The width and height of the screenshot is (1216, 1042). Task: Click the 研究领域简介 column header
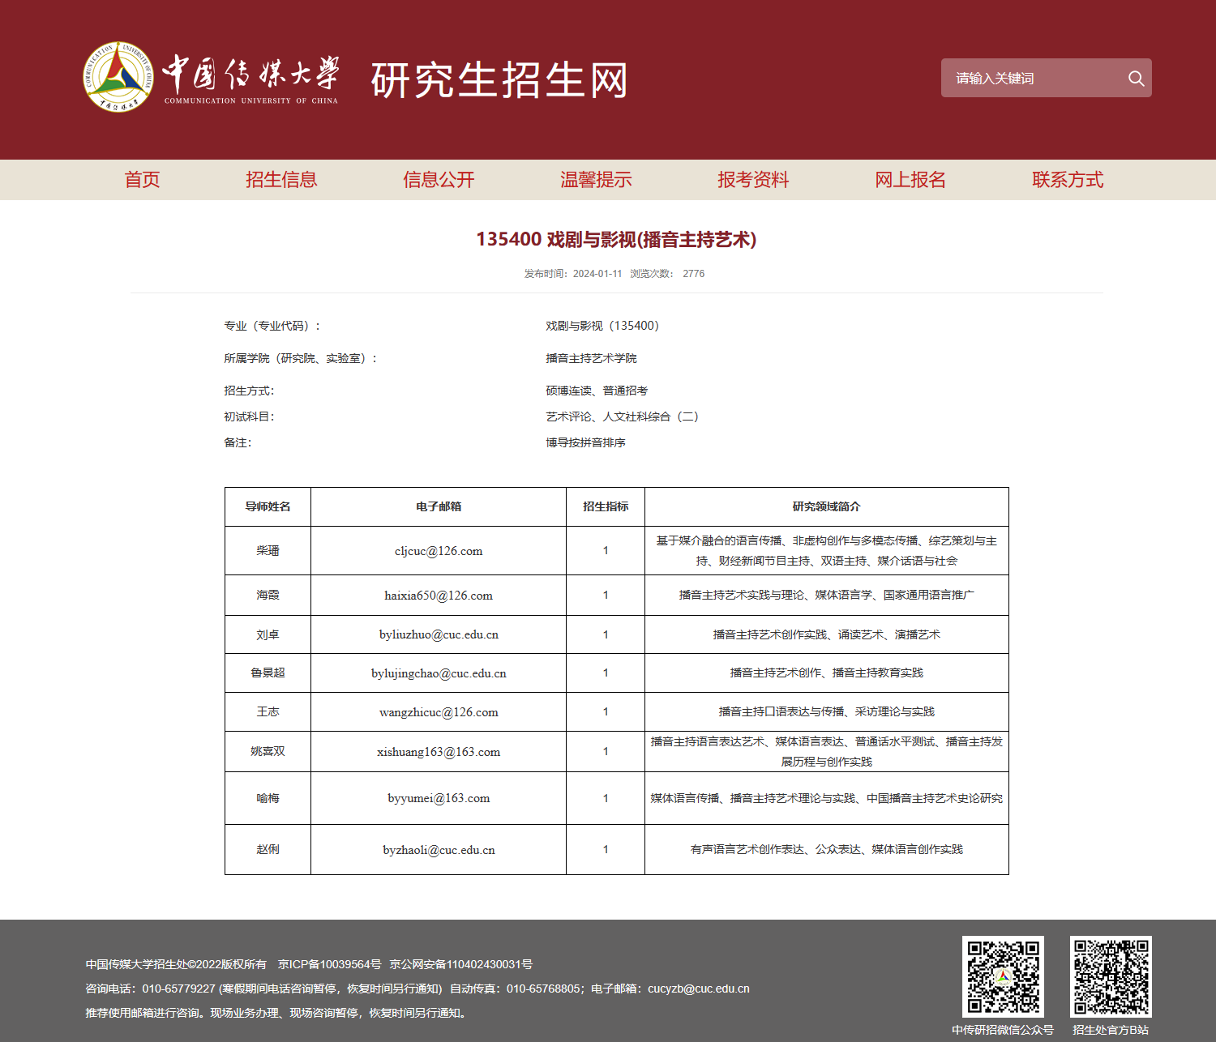tap(827, 506)
